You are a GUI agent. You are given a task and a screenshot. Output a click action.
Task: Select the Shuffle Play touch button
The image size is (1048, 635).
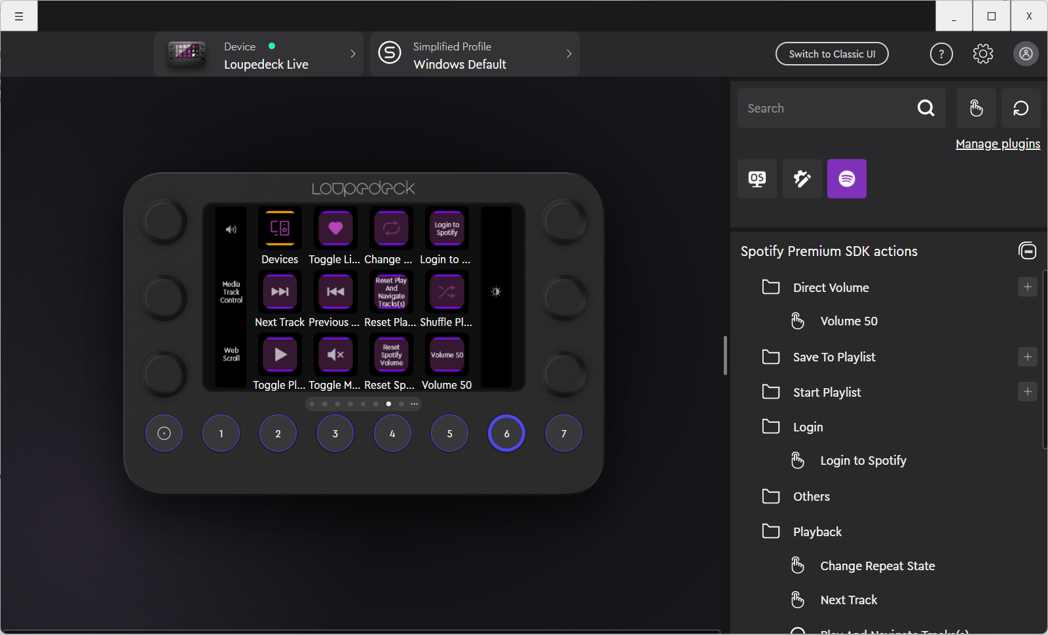(447, 291)
